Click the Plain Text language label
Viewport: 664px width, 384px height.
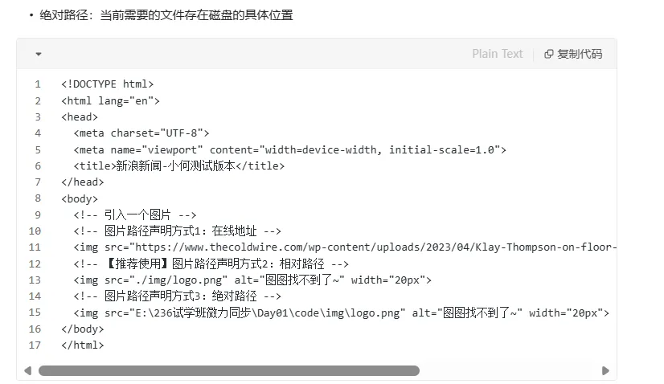497,54
